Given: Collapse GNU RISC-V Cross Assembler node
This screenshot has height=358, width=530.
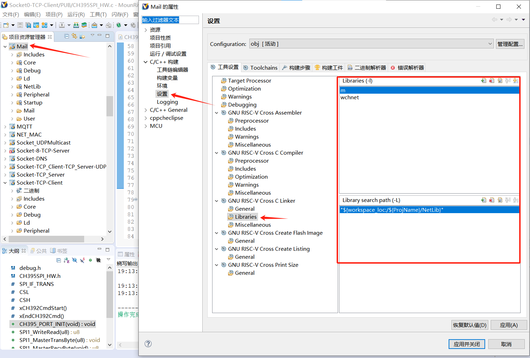Looking at the screenshot, I should point(217,113).
